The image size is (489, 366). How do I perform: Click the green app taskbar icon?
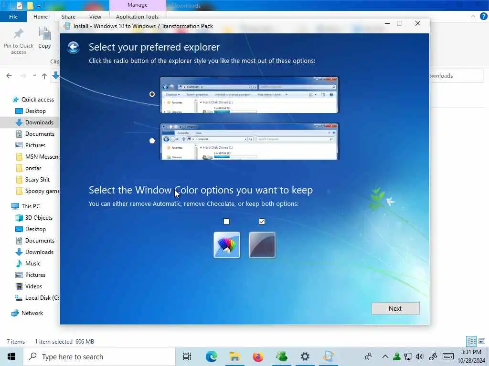[x=281, y=356]
